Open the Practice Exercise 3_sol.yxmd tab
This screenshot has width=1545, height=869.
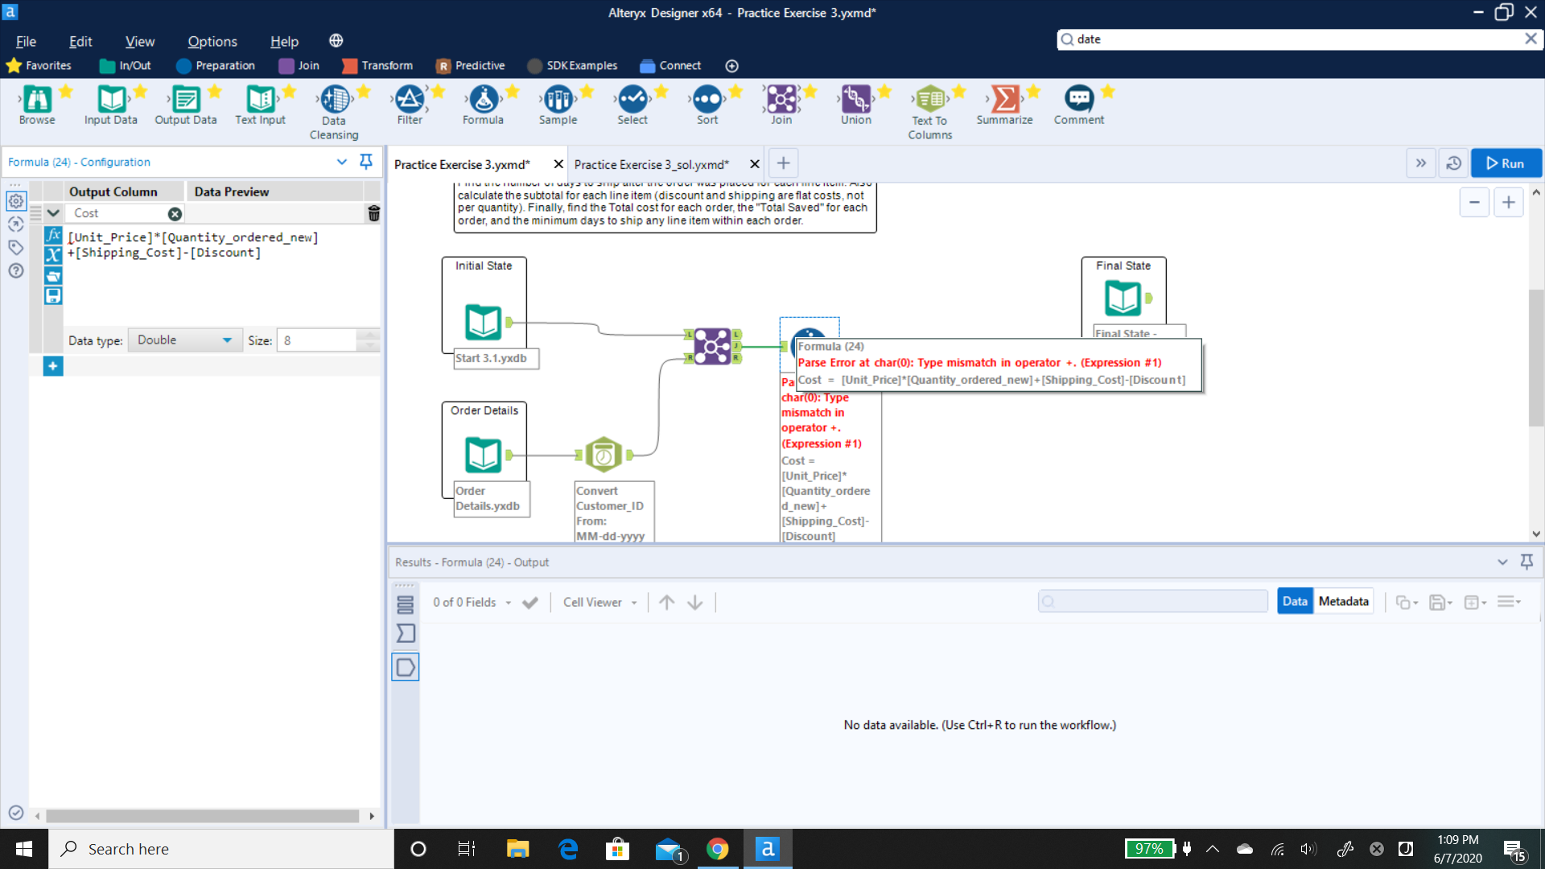(x=650, y=163)
